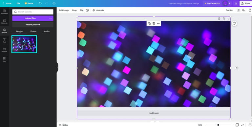The image size is (252, 127).
Task: Select the Uploads sidebar icon
Action: [x=4, y=31]
